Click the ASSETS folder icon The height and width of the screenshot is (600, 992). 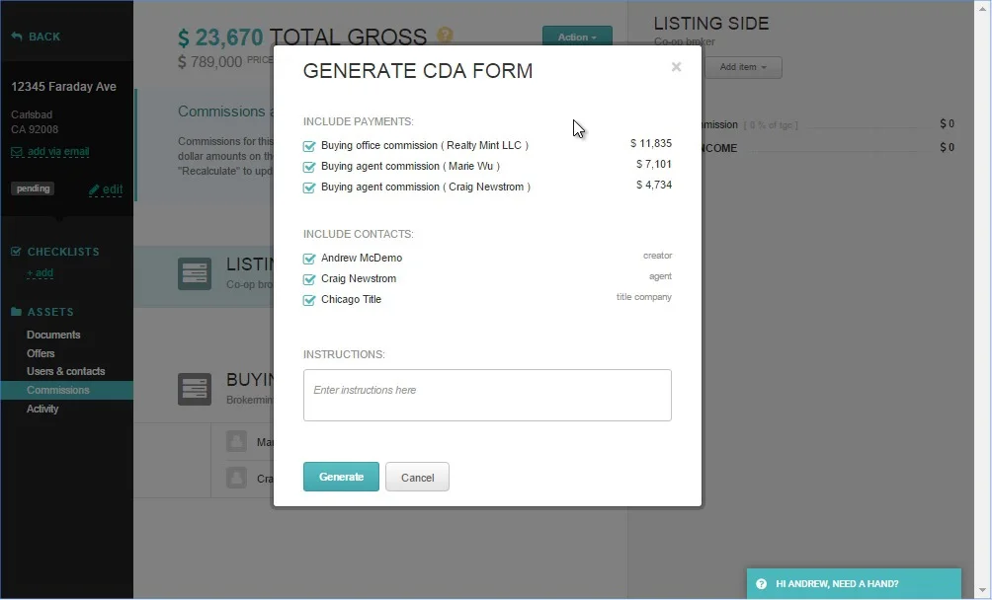pyautogui.click(x=17, y=312)
